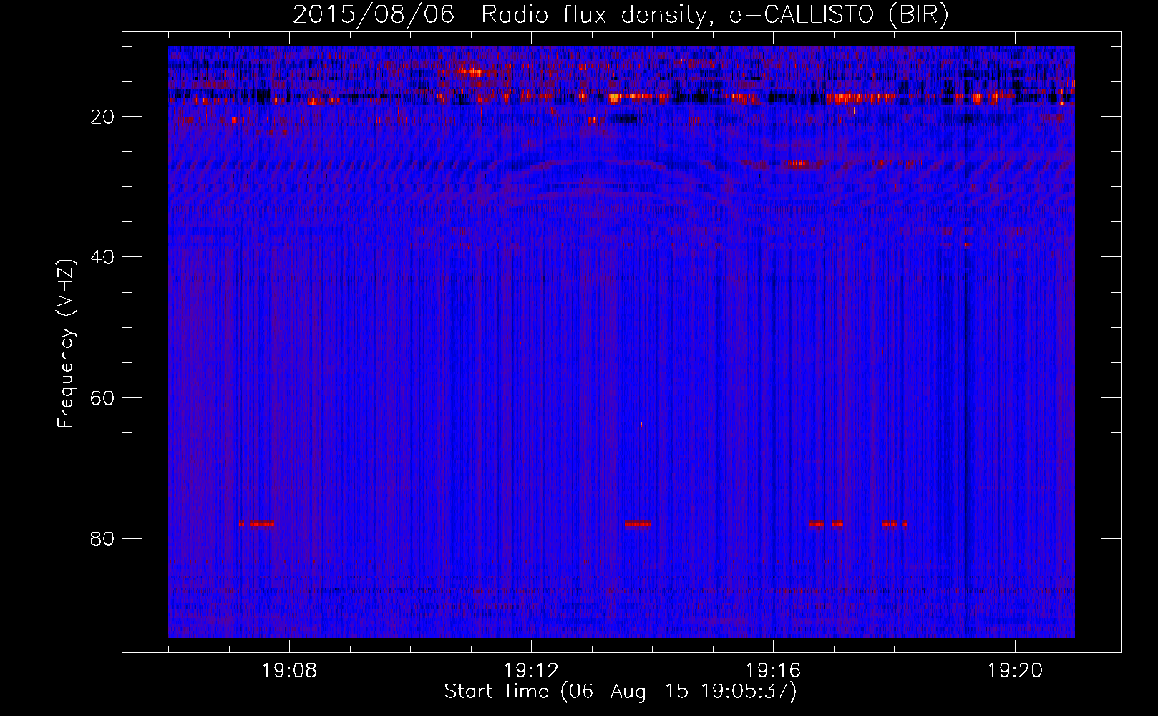Click the 19:20 time tick label
Image resolution: width=1158 pixels, height=716 pixels.
click(x=1015, y=671)
